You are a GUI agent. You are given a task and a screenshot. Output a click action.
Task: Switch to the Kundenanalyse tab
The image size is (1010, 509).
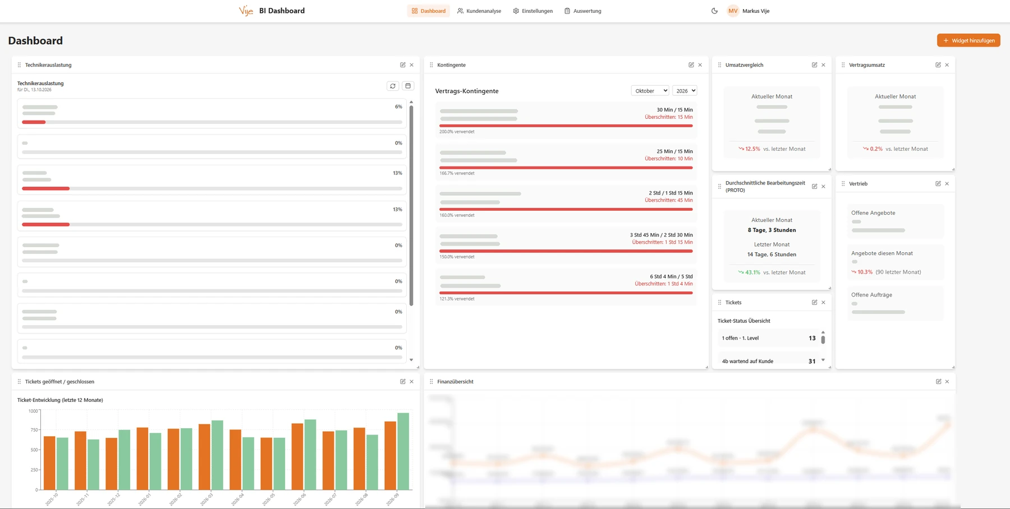(479, 11)
